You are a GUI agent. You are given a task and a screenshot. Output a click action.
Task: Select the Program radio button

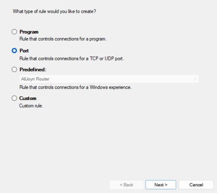(14, 32)
